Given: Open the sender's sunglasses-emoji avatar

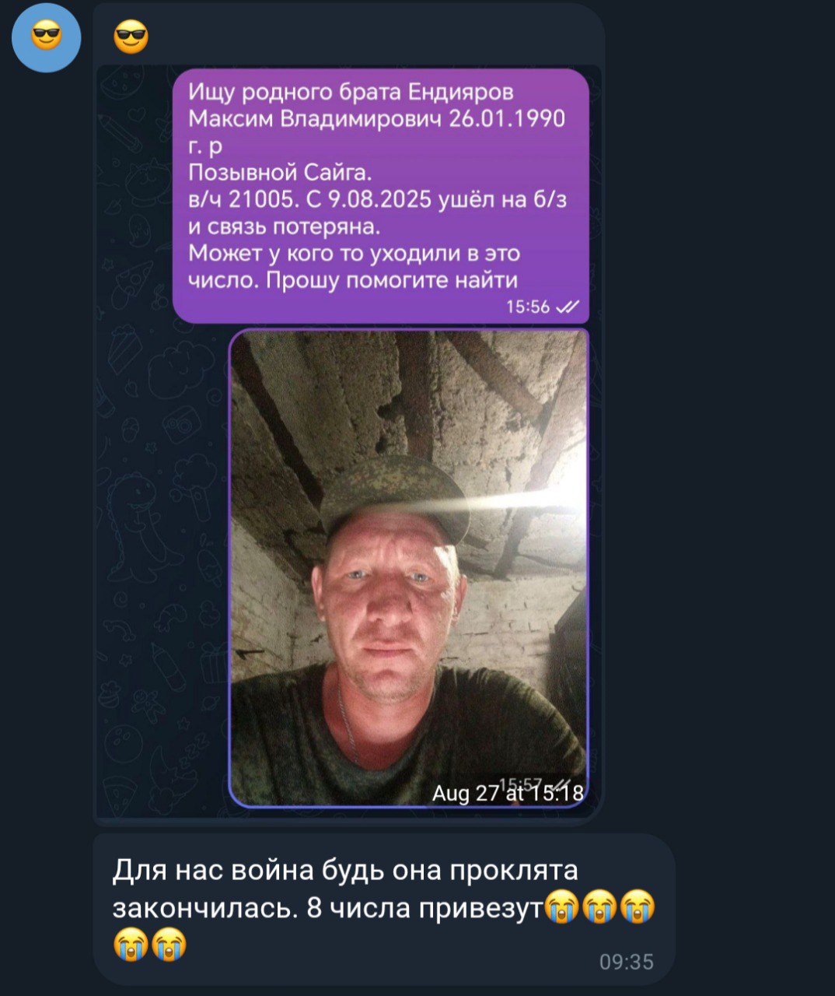Looking at the screenshot, I should (x=47, y=37).
